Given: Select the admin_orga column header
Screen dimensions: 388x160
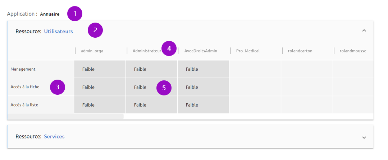Looking at the screenshot, I should (x=92, y=51).
